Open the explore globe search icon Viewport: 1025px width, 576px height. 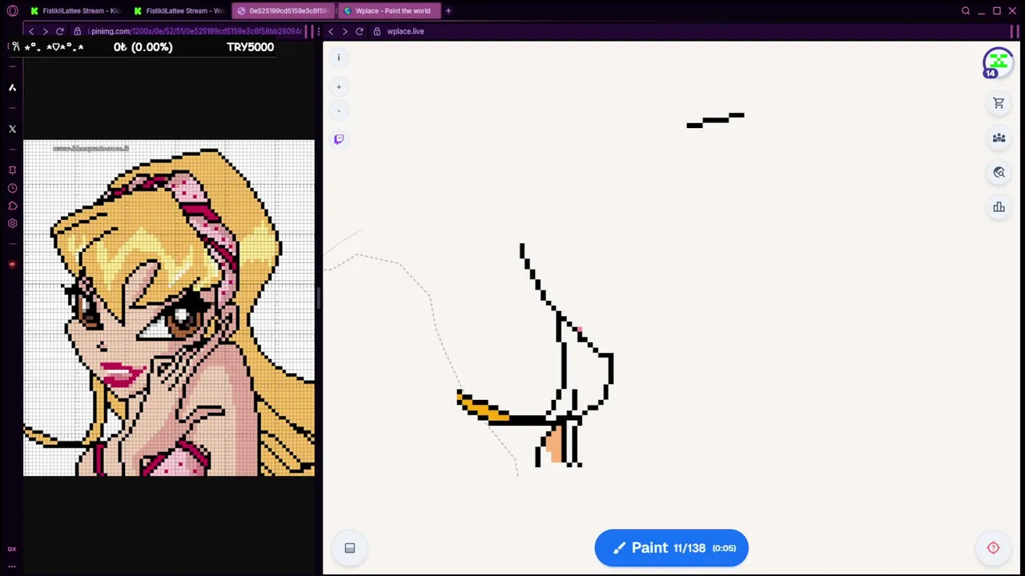[x=999, y=172]
